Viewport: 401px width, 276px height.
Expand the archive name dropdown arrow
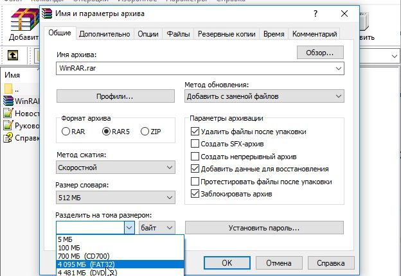pyautogui.click(x=338, y=69)
